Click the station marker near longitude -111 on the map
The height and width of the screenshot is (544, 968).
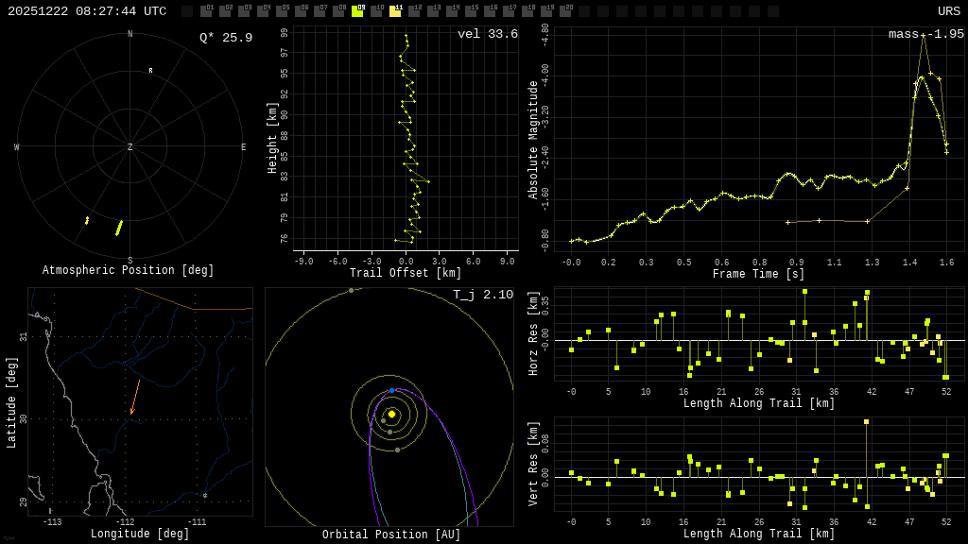pos(205,495)
